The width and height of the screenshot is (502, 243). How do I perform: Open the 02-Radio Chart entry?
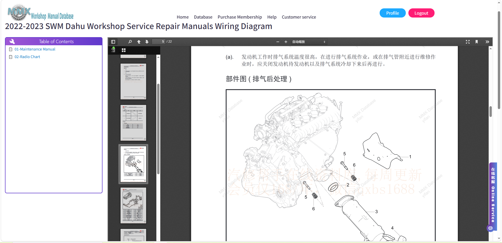[x=27, y=57]
